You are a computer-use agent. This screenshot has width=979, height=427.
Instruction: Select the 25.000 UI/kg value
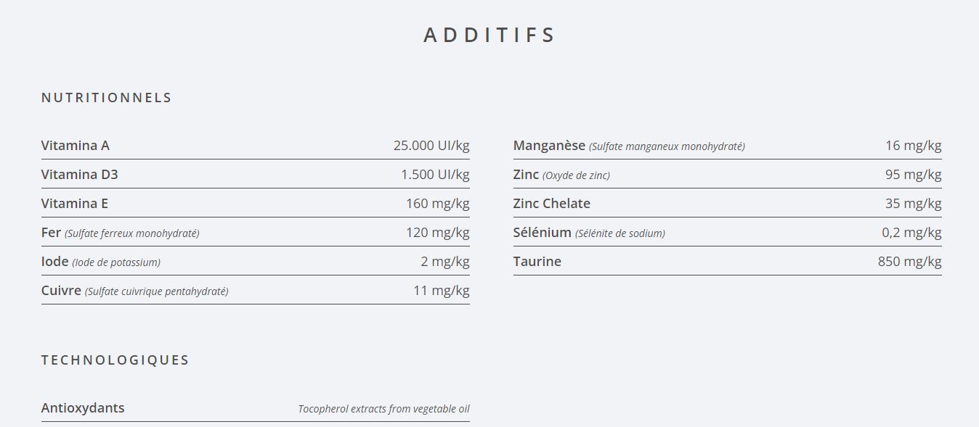point(431,145)
